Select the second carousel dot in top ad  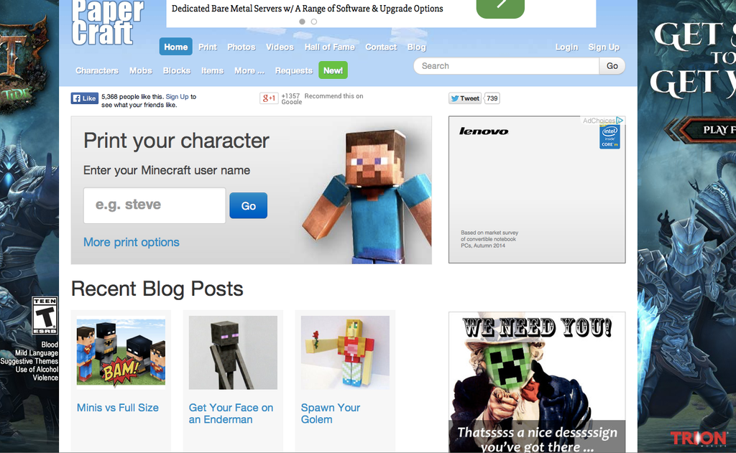click(x=314, y=22)
